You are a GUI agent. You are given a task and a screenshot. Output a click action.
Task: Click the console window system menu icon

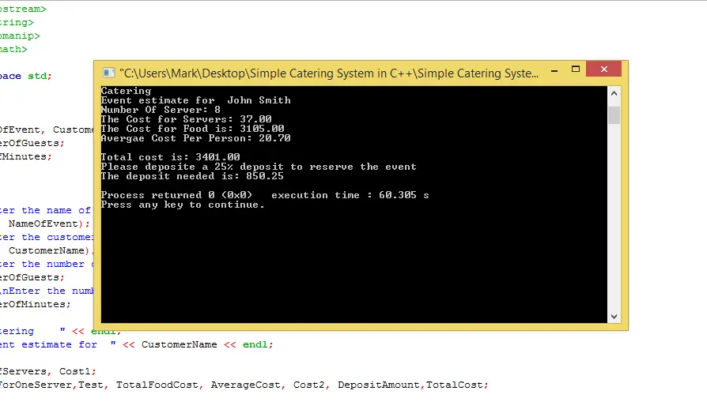pyautogui.click(x=108, y=73)
